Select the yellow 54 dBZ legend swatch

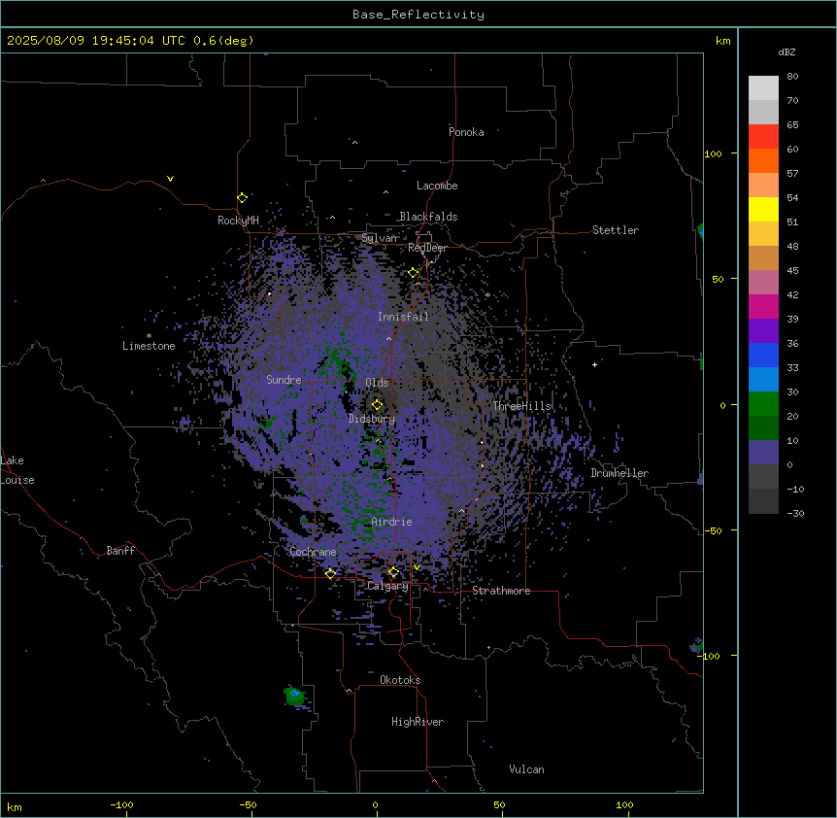(x=763, y=209)
